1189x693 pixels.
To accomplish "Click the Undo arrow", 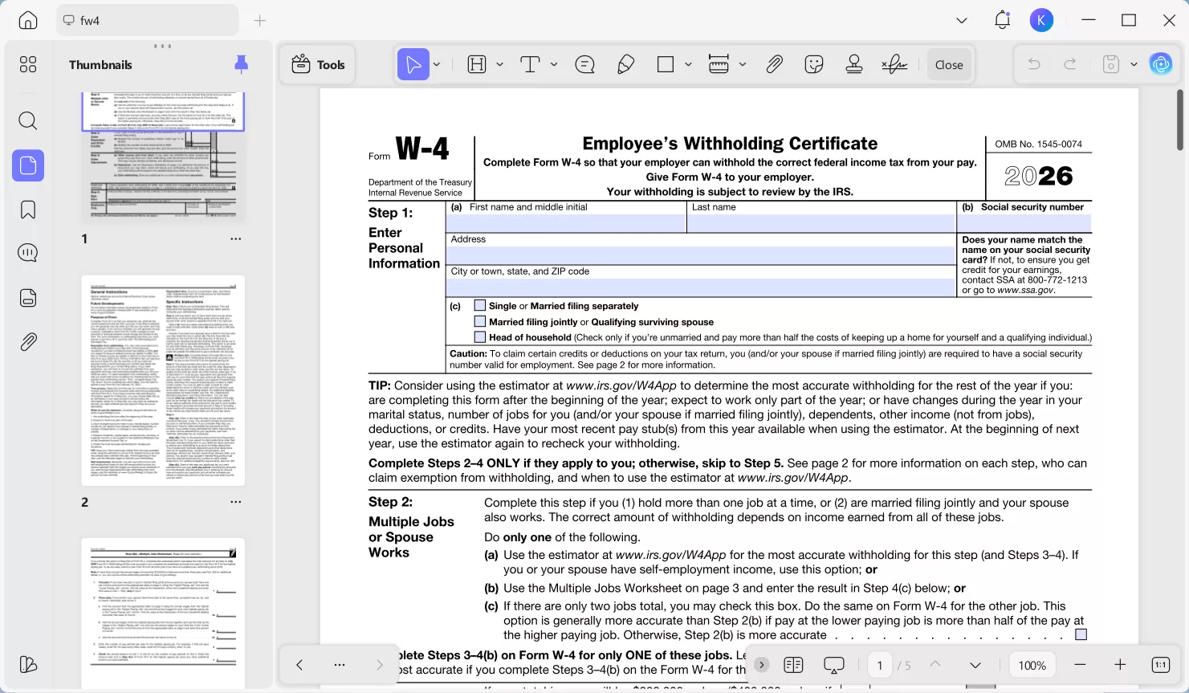I will click(1034, 64).
